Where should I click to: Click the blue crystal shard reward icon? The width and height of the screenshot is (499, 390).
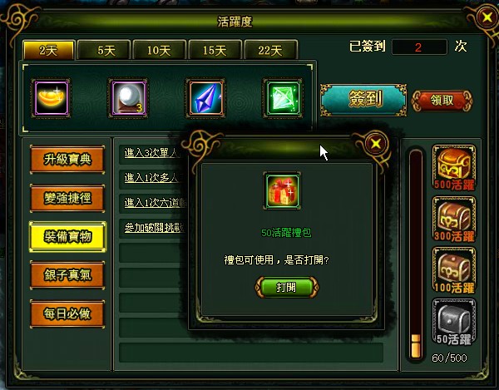(x=205, y=98)
